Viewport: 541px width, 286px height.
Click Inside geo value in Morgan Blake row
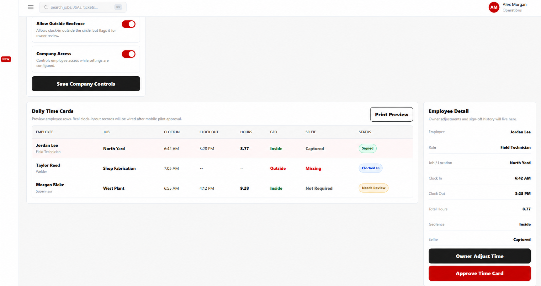tap(276, 188)
